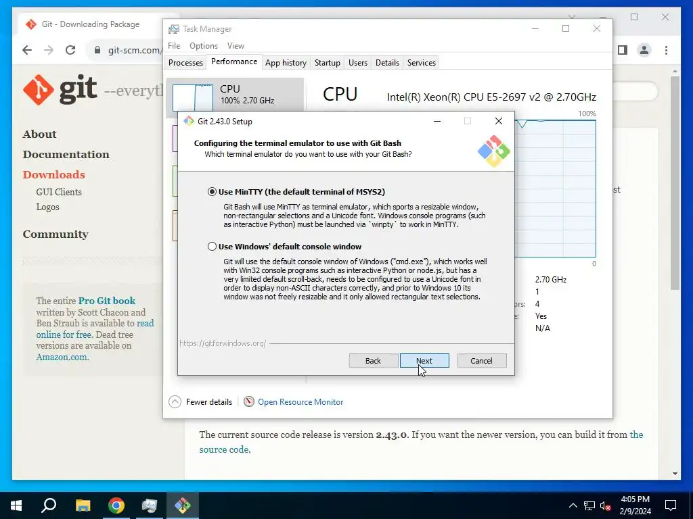This screenshot has height=519, width=693.
Task: Switch to Processes tab in Task Manager
Action: (185, 63)
